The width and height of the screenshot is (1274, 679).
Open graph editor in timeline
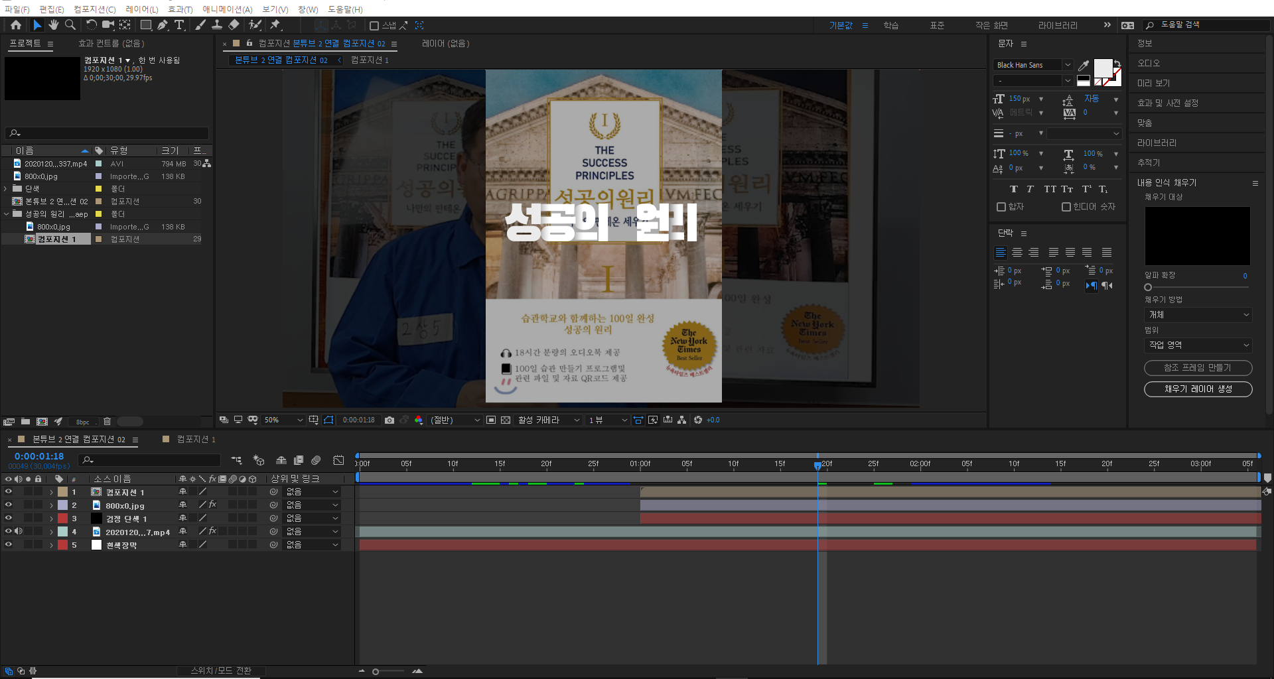click(x=338, y=460)
